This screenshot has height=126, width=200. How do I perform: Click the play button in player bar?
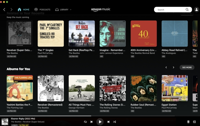coord(100,122)
